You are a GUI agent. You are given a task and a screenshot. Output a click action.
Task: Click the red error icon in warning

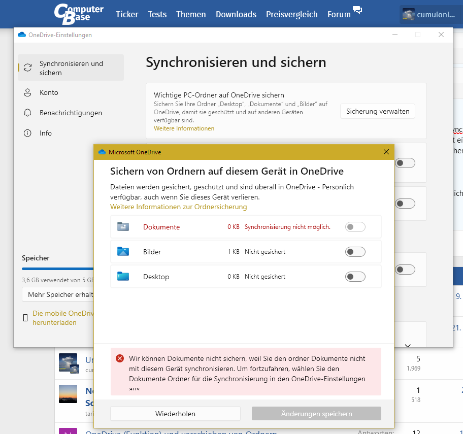pos(120,358)
